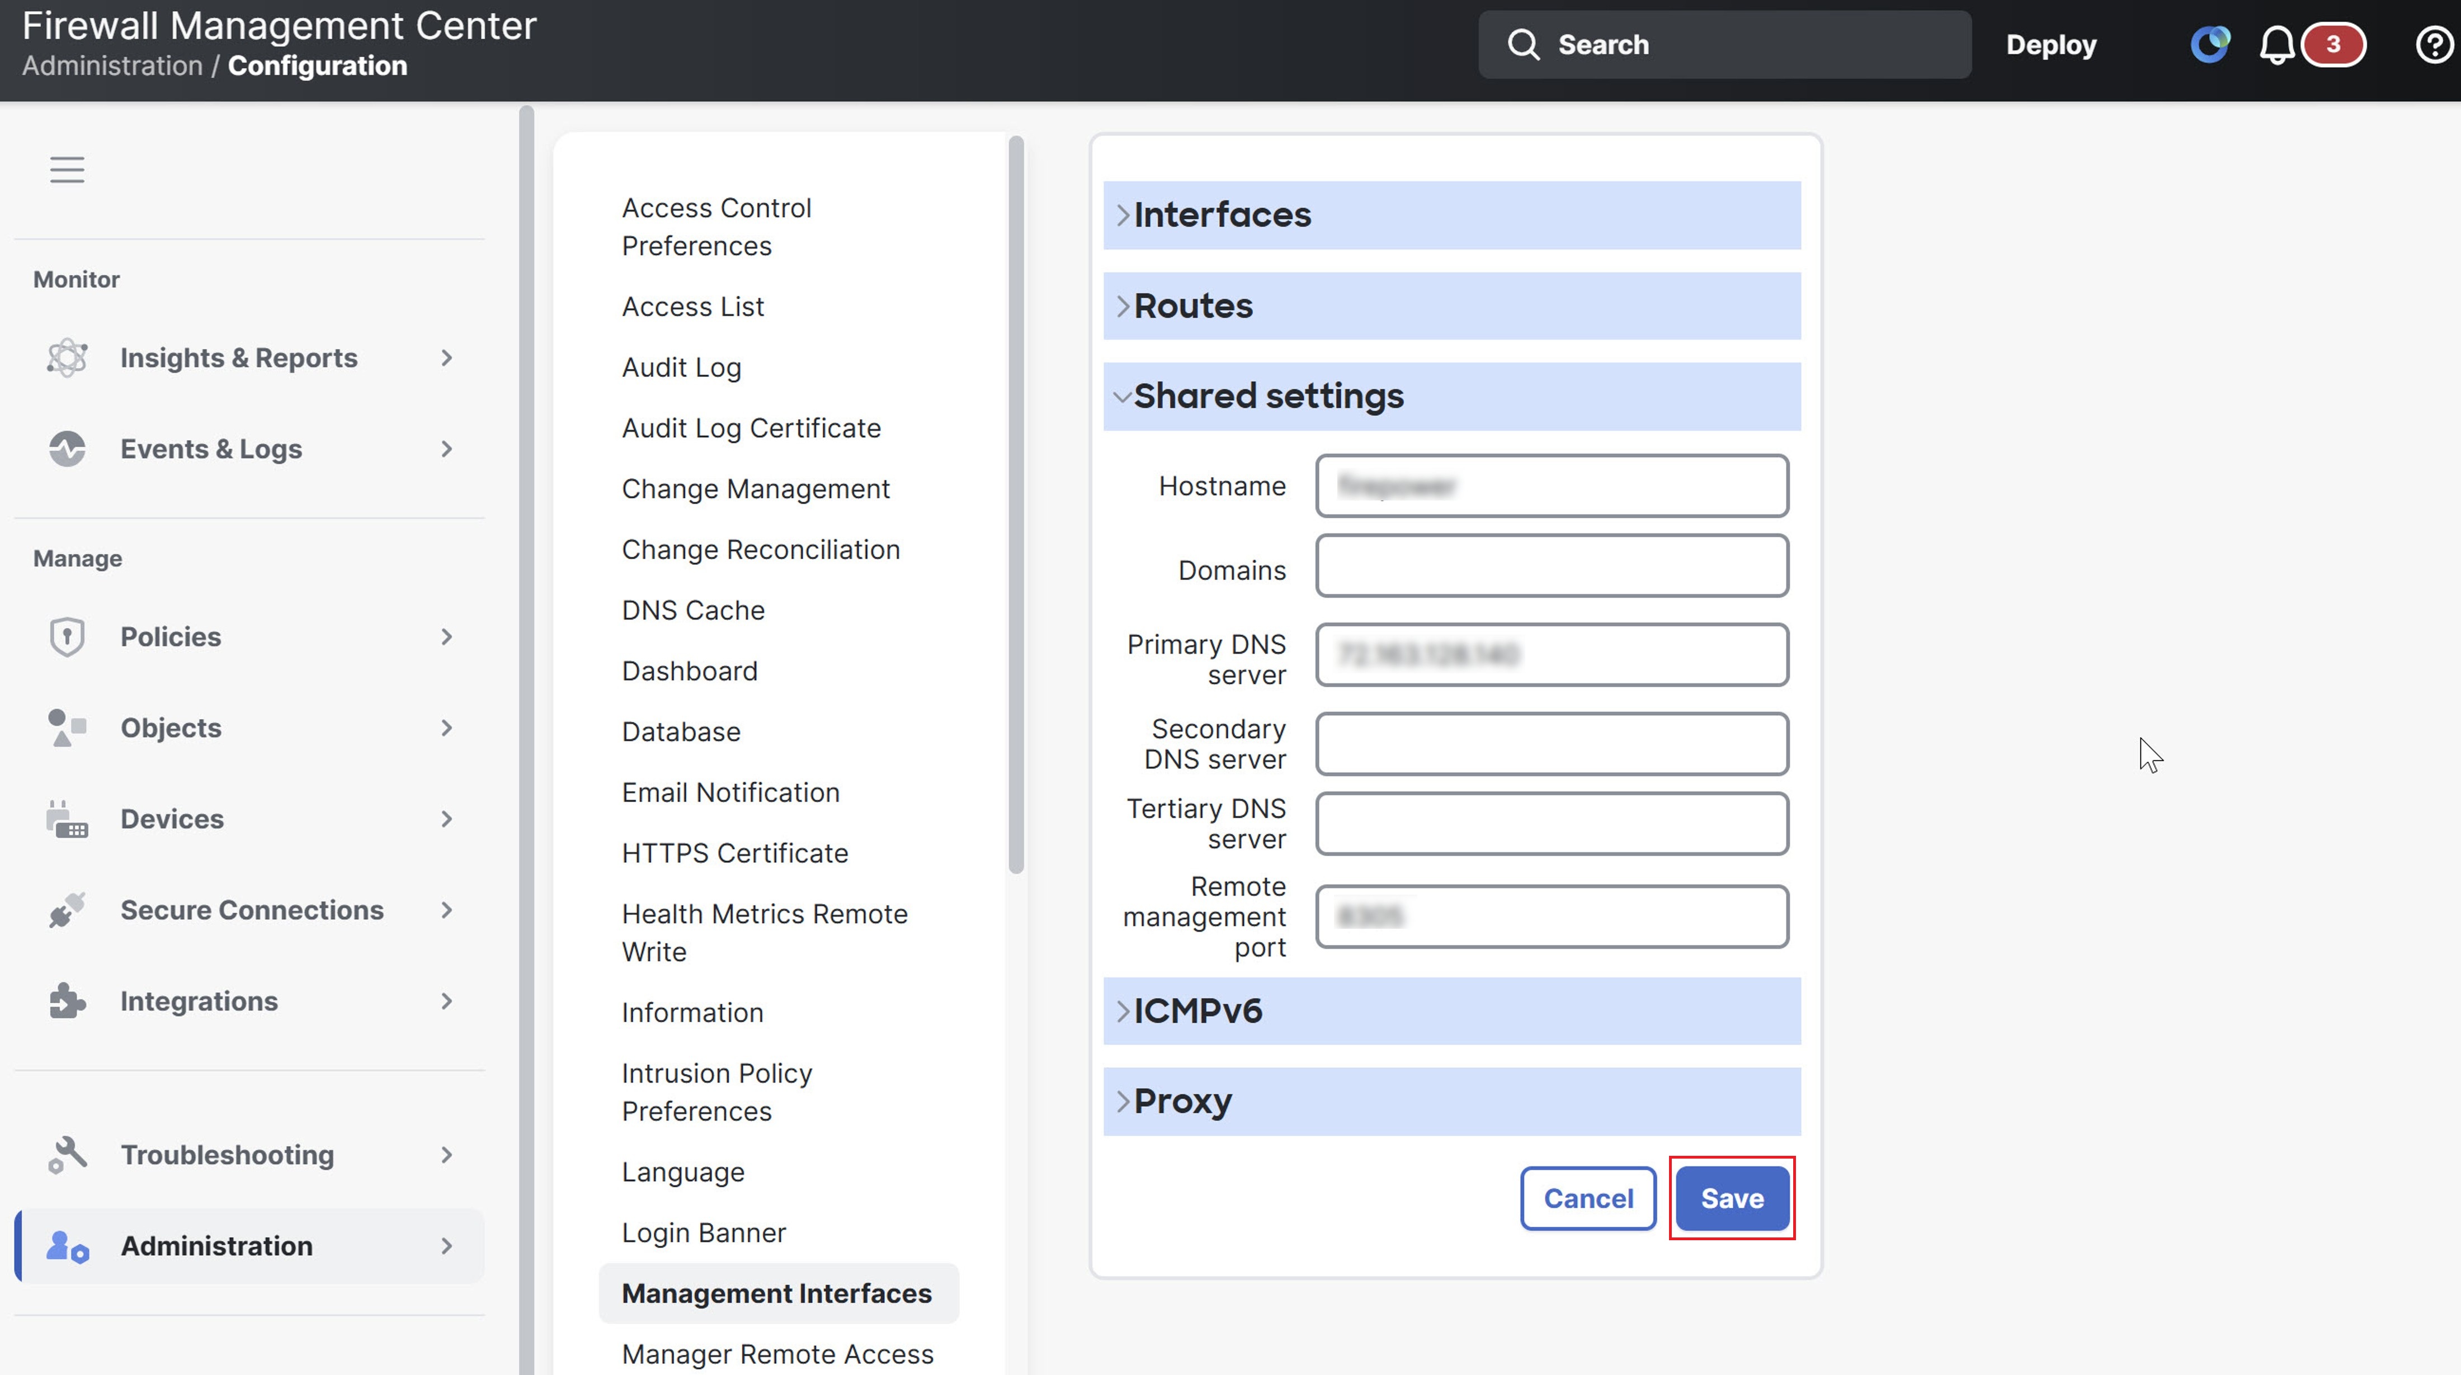Click inside the Domains input field
The width and height of the screenshot is (2461, 1375).
1552,565
